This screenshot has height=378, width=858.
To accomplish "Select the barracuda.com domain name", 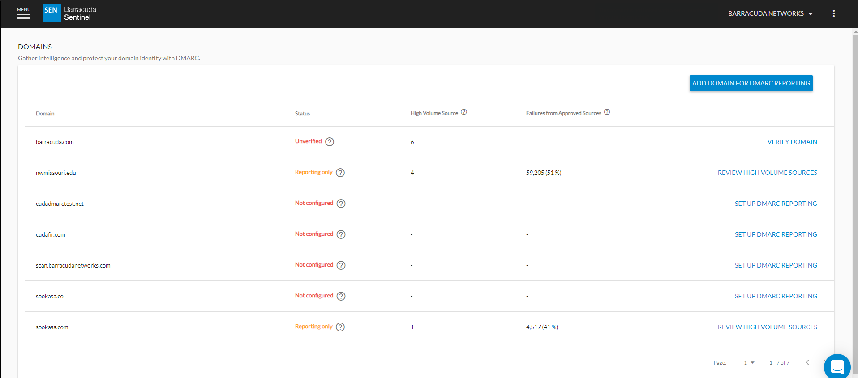I will click(55, 142).
